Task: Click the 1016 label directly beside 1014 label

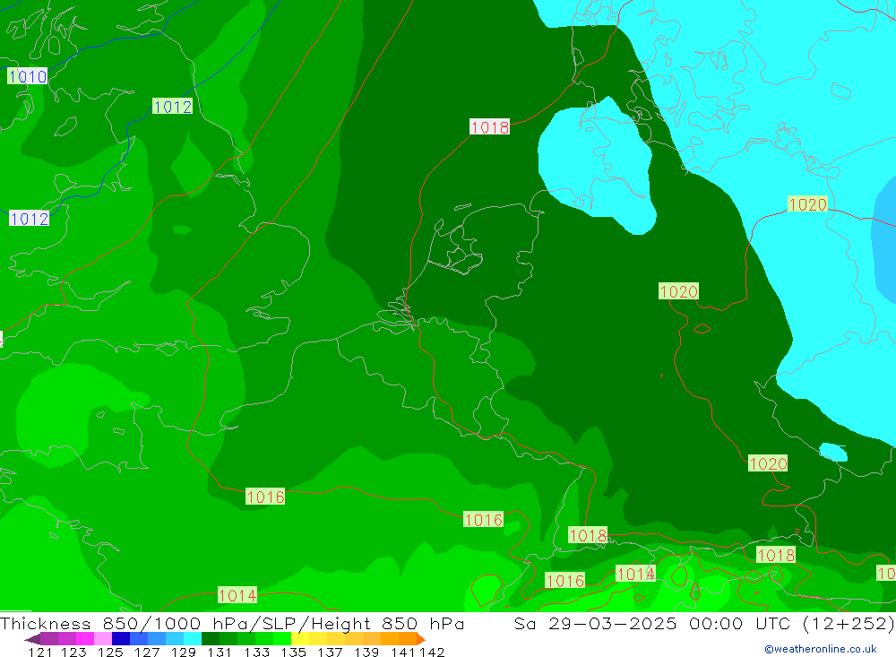Action: [x=565, y=581]
